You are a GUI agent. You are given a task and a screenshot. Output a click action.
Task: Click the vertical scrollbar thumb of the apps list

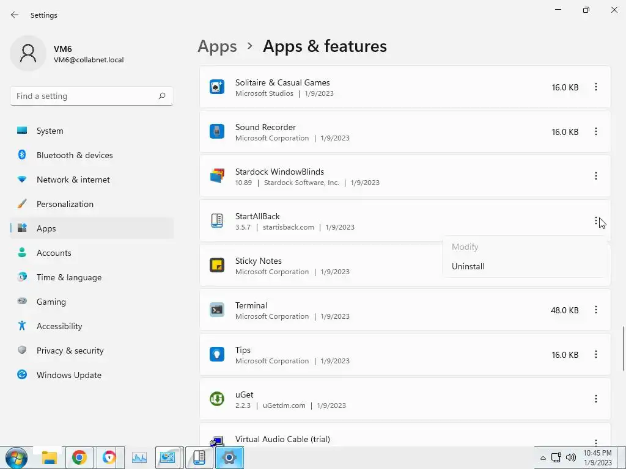click(623, 349)
